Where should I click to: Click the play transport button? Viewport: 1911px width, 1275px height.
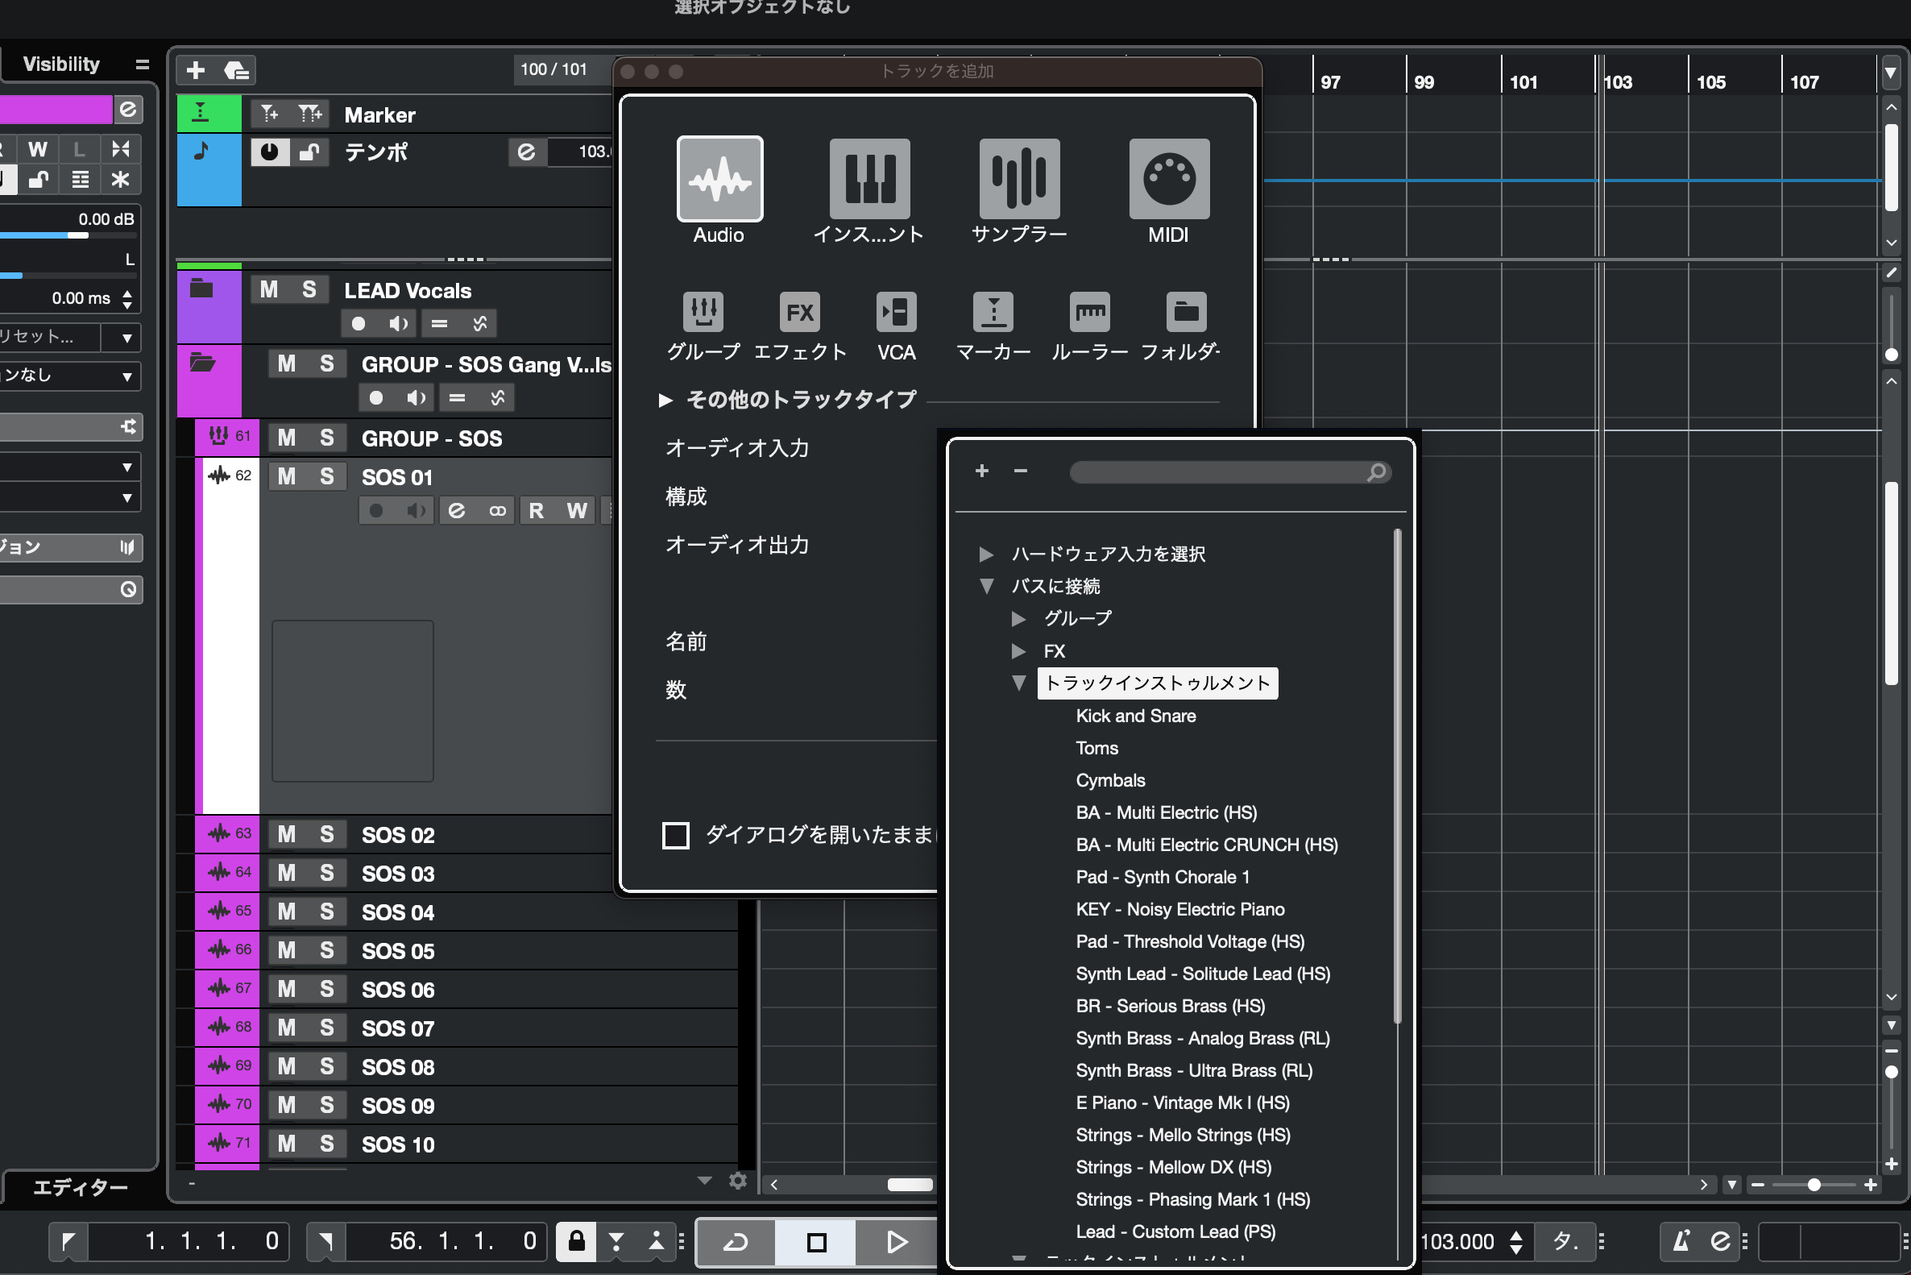(x=896, y=1241)
